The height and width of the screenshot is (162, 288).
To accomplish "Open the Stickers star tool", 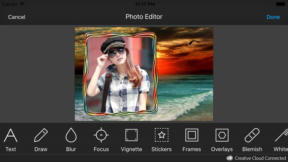I will (x=162, y=135).
